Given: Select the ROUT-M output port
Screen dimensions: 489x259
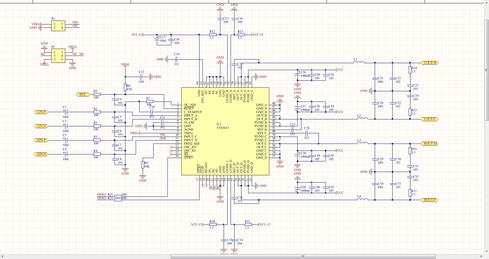Looking at the screenshot, I should [x=430, y=144].
